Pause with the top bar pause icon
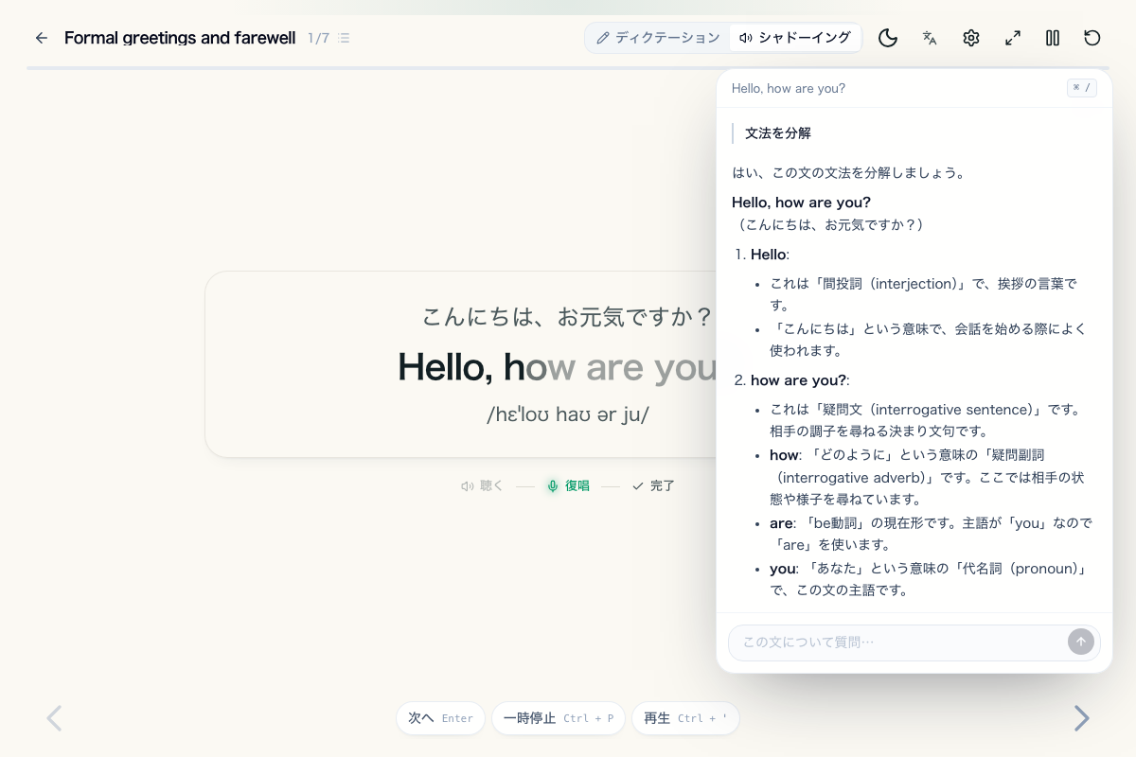This screenshot has height=757, width=1136. click(1053, 38)
